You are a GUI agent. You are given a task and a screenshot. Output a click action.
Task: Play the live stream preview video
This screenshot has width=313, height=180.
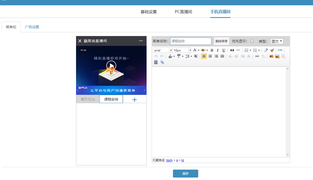111,65
